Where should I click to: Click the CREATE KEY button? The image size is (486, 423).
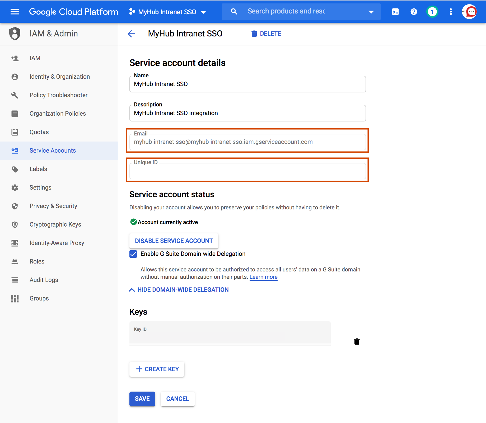(x=157, y=369)
